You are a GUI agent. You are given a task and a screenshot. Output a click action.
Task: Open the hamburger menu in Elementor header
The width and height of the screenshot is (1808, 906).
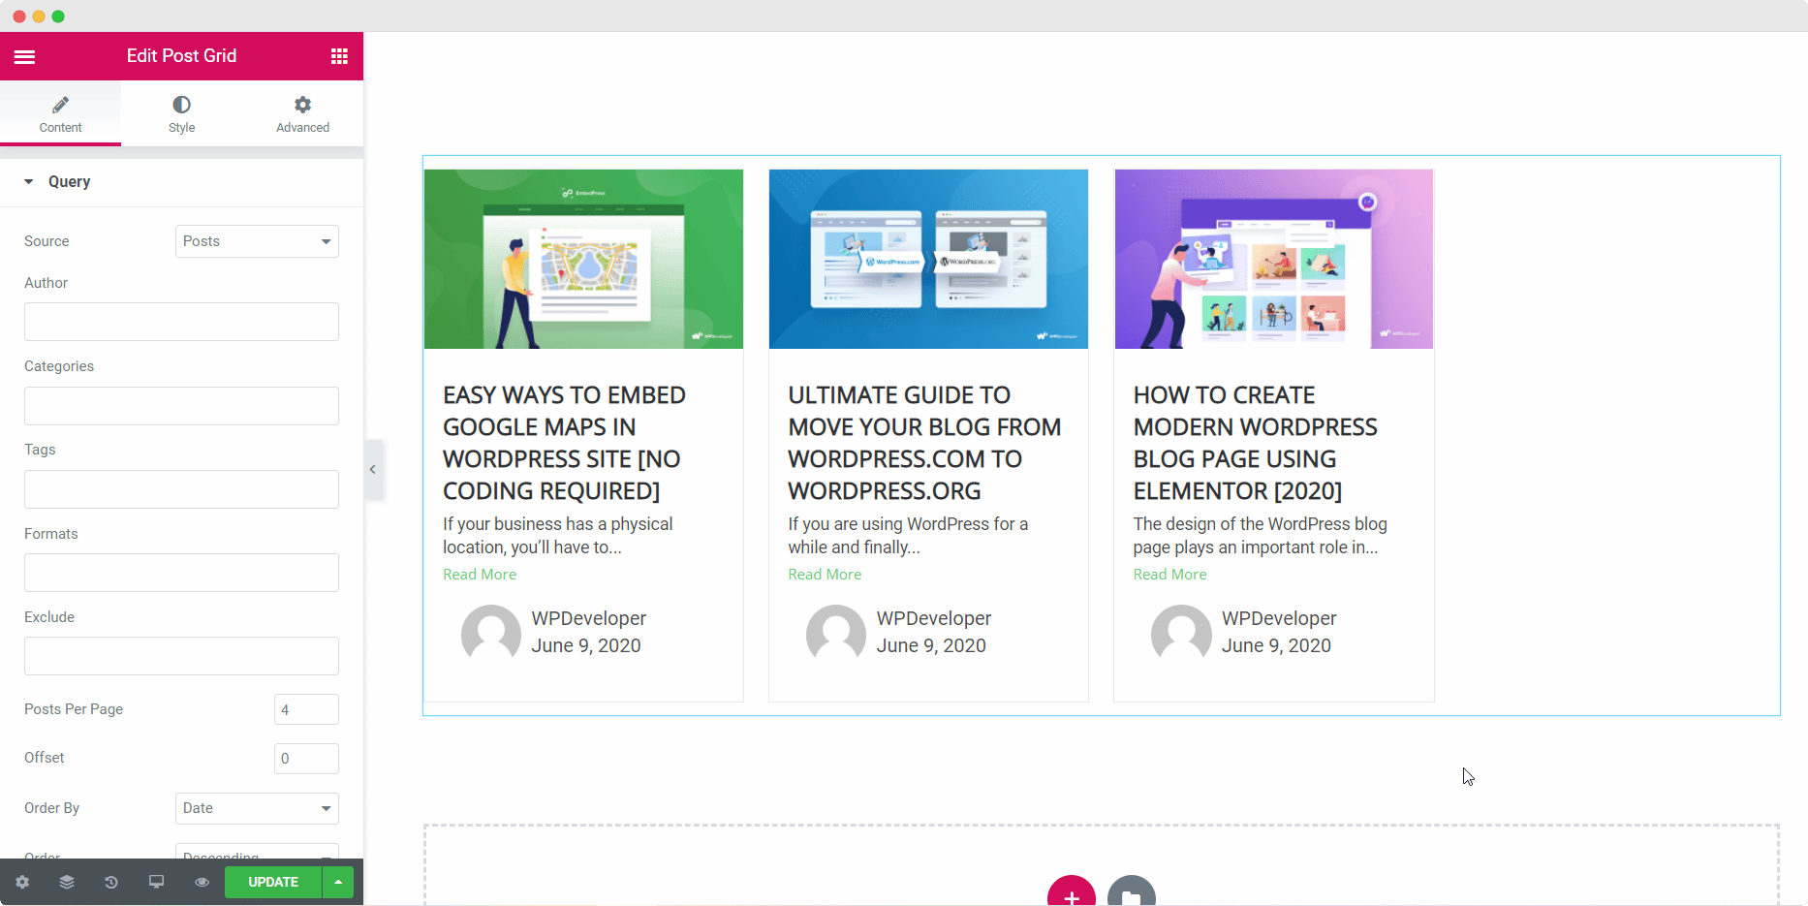pos(25,56)
